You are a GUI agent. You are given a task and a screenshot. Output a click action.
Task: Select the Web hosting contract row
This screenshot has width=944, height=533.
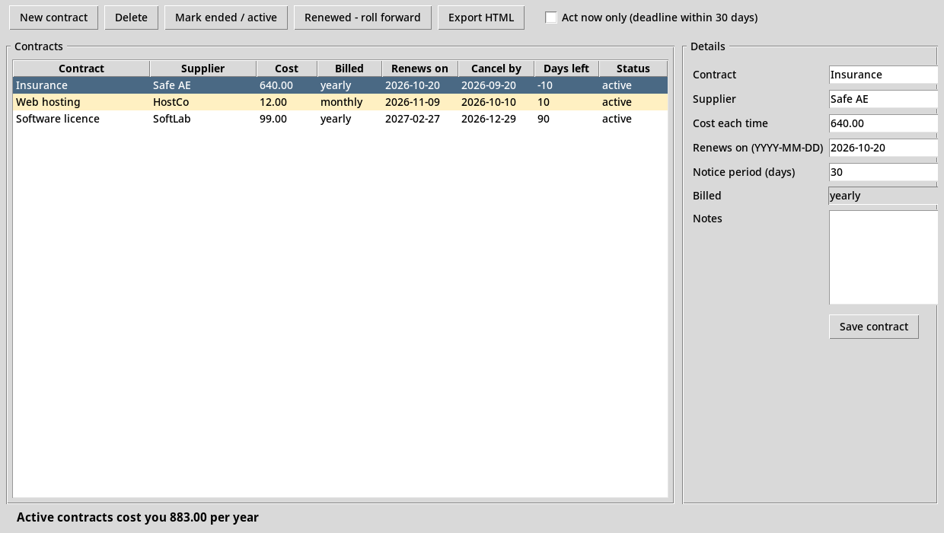pyautogui.click(x=340, y=102)
